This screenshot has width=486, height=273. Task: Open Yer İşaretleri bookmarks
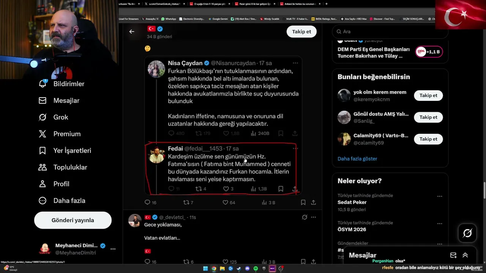65,151
